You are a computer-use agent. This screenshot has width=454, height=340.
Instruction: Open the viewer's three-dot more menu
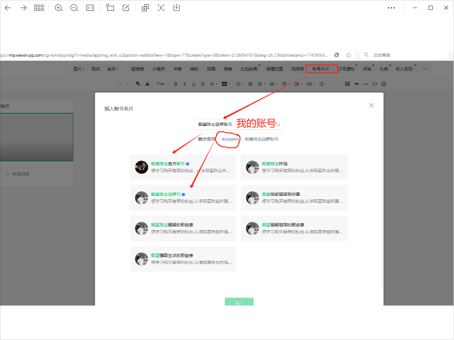391,8
